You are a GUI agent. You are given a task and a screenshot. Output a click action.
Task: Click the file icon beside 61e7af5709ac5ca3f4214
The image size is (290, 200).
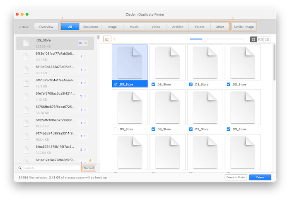click(26, 97)
